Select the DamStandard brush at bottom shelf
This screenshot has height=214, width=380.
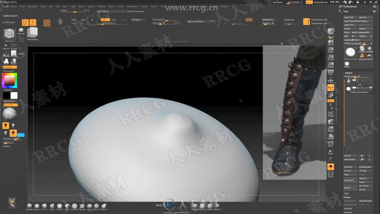[75, 207]
